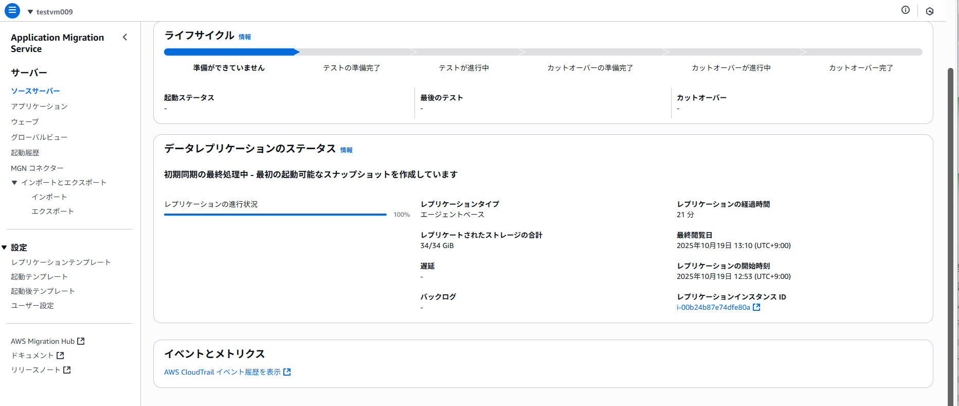Open ウェーブ in the sidebar
Image resolution: width=959 pixels, height=406 pixels.
(25, 122)
